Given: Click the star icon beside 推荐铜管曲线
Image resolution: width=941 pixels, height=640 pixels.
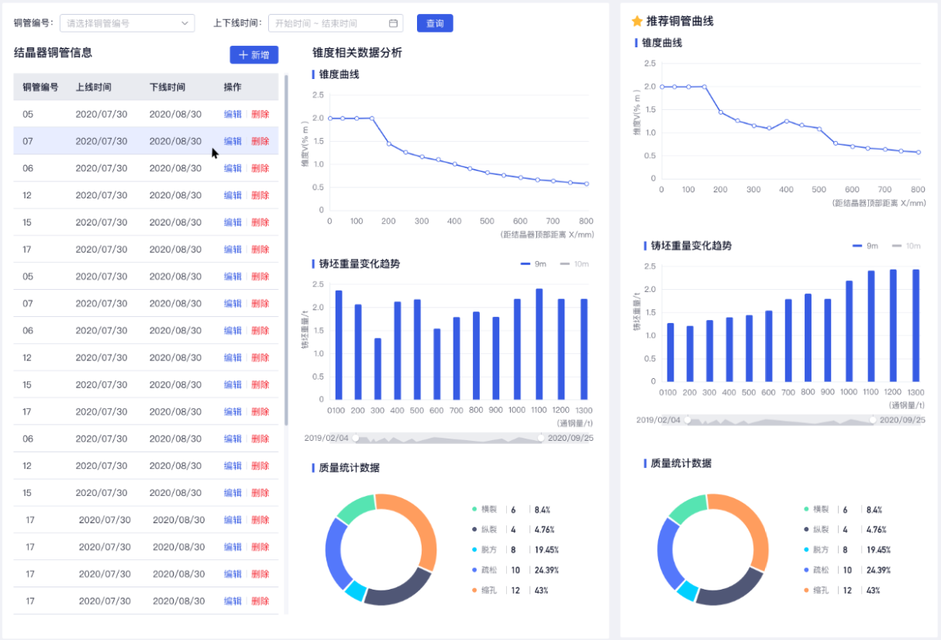Looking at the screenshot, I should [x=637, y=21].
